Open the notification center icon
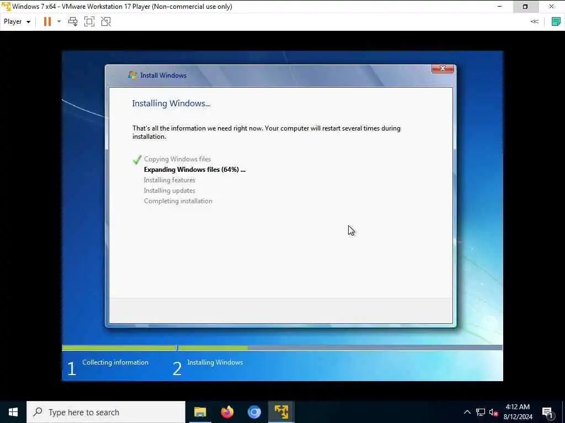The image size is (565, 423). (x=548, y=412)
